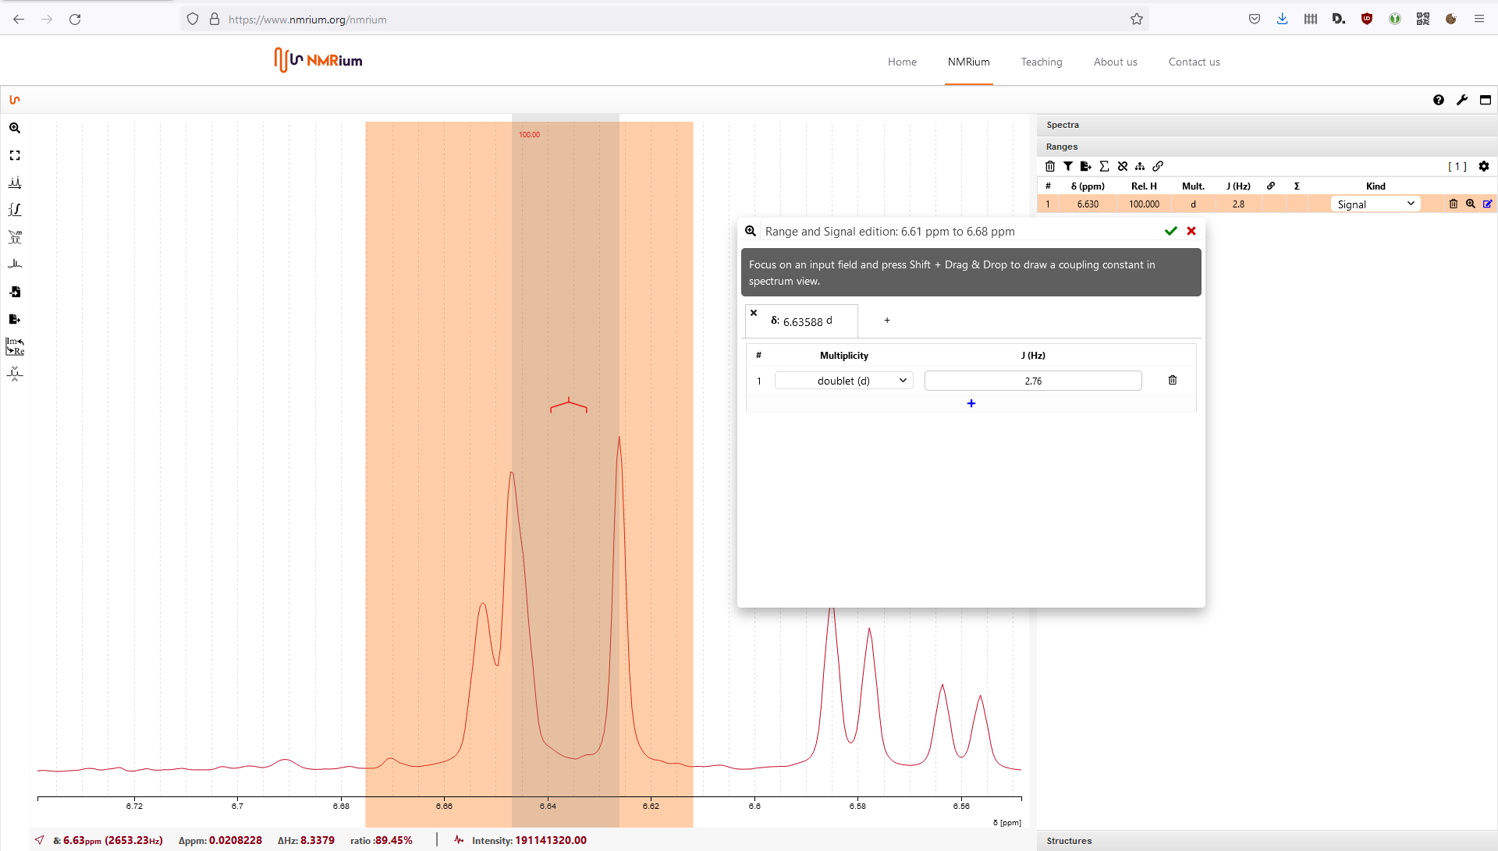
Task: Open browser downloads arrow
Action: tap(1282, 19)
